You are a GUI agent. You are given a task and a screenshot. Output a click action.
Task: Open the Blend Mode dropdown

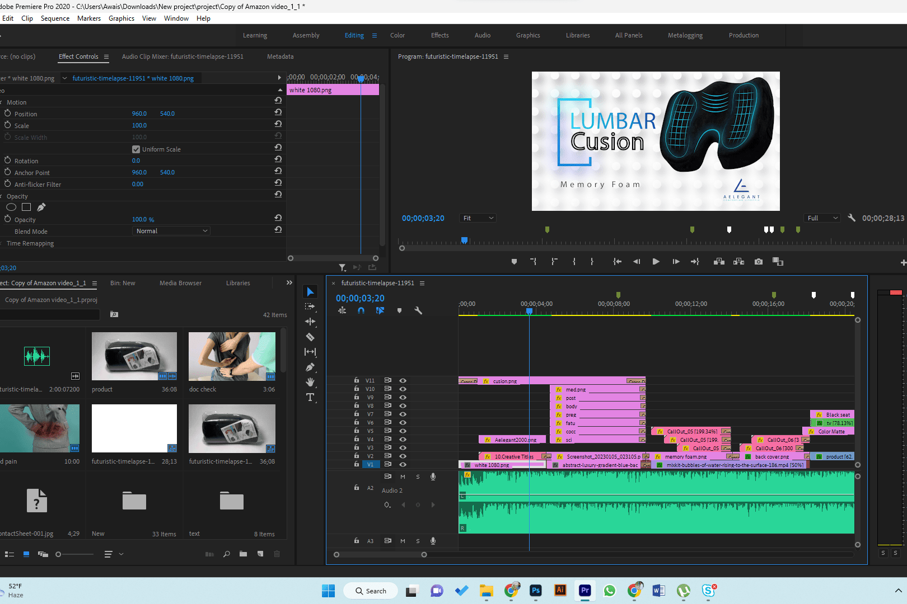(x=172, y=231)
